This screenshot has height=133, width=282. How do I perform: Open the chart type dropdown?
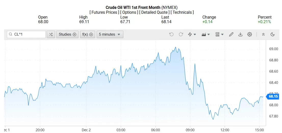tap(206, 34)
